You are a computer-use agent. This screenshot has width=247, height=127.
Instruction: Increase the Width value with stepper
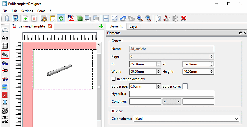158,70
